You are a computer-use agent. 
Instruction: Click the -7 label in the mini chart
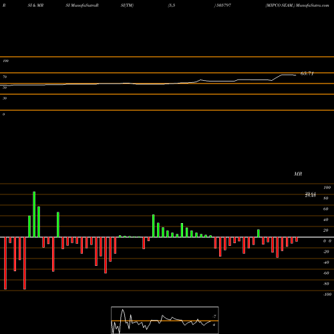click(x=214, y=317)
